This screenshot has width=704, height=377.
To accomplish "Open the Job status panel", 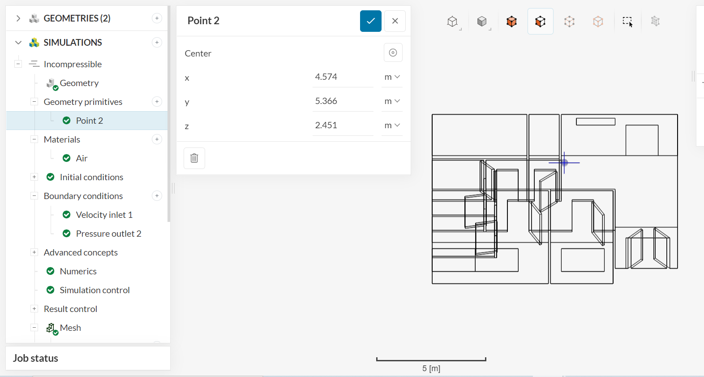I will 36,358.
